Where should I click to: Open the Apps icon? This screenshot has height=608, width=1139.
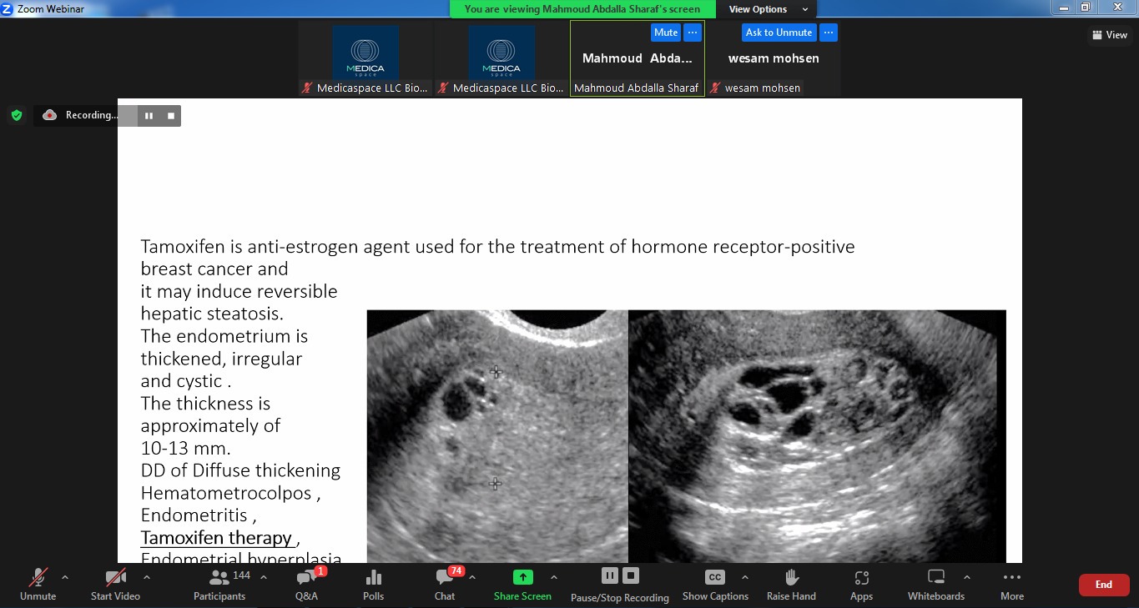pos(861,584)
